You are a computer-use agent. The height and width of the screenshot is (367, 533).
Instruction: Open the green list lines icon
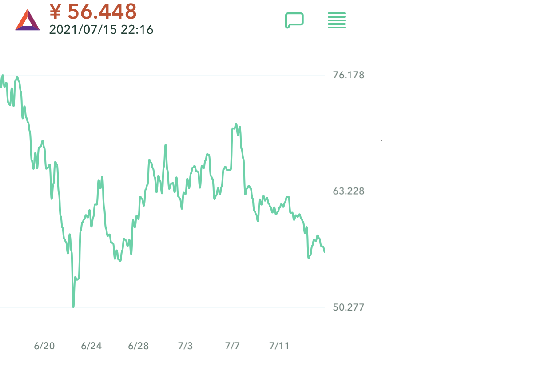[337, 20]
